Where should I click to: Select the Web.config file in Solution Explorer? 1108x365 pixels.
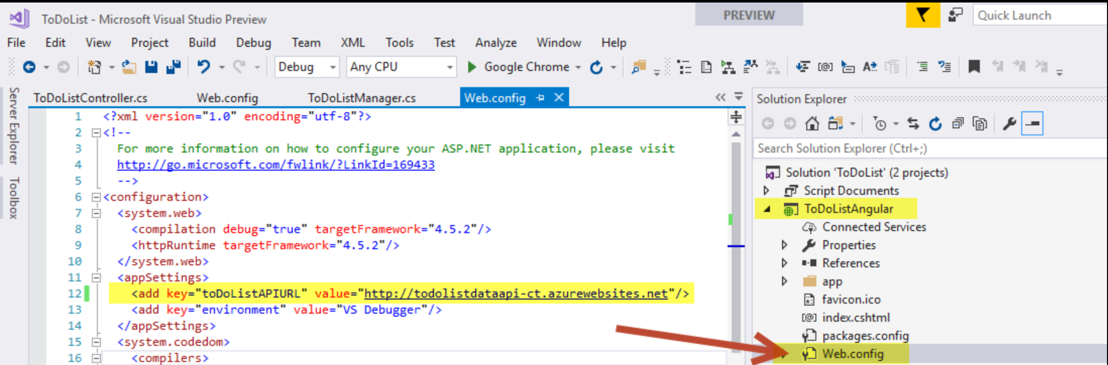coord(853,354)
